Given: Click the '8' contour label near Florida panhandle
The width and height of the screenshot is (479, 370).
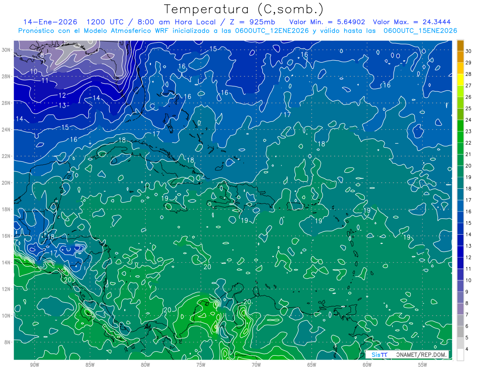Looking at the screenshot, I should 42,55.
